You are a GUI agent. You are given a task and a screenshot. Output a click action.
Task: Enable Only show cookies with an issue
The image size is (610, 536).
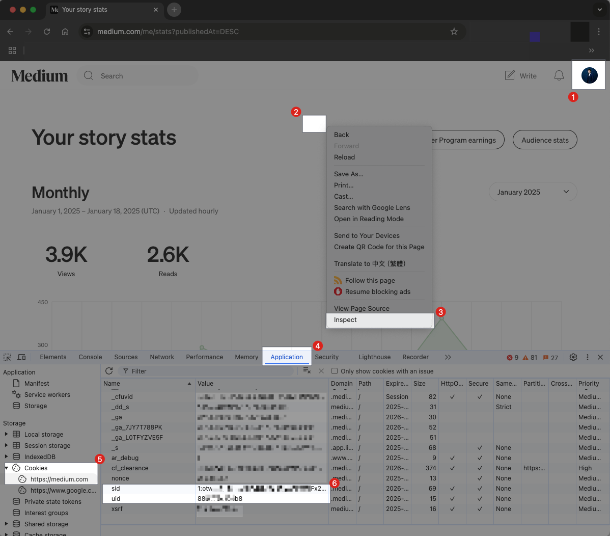coord(335,371)
